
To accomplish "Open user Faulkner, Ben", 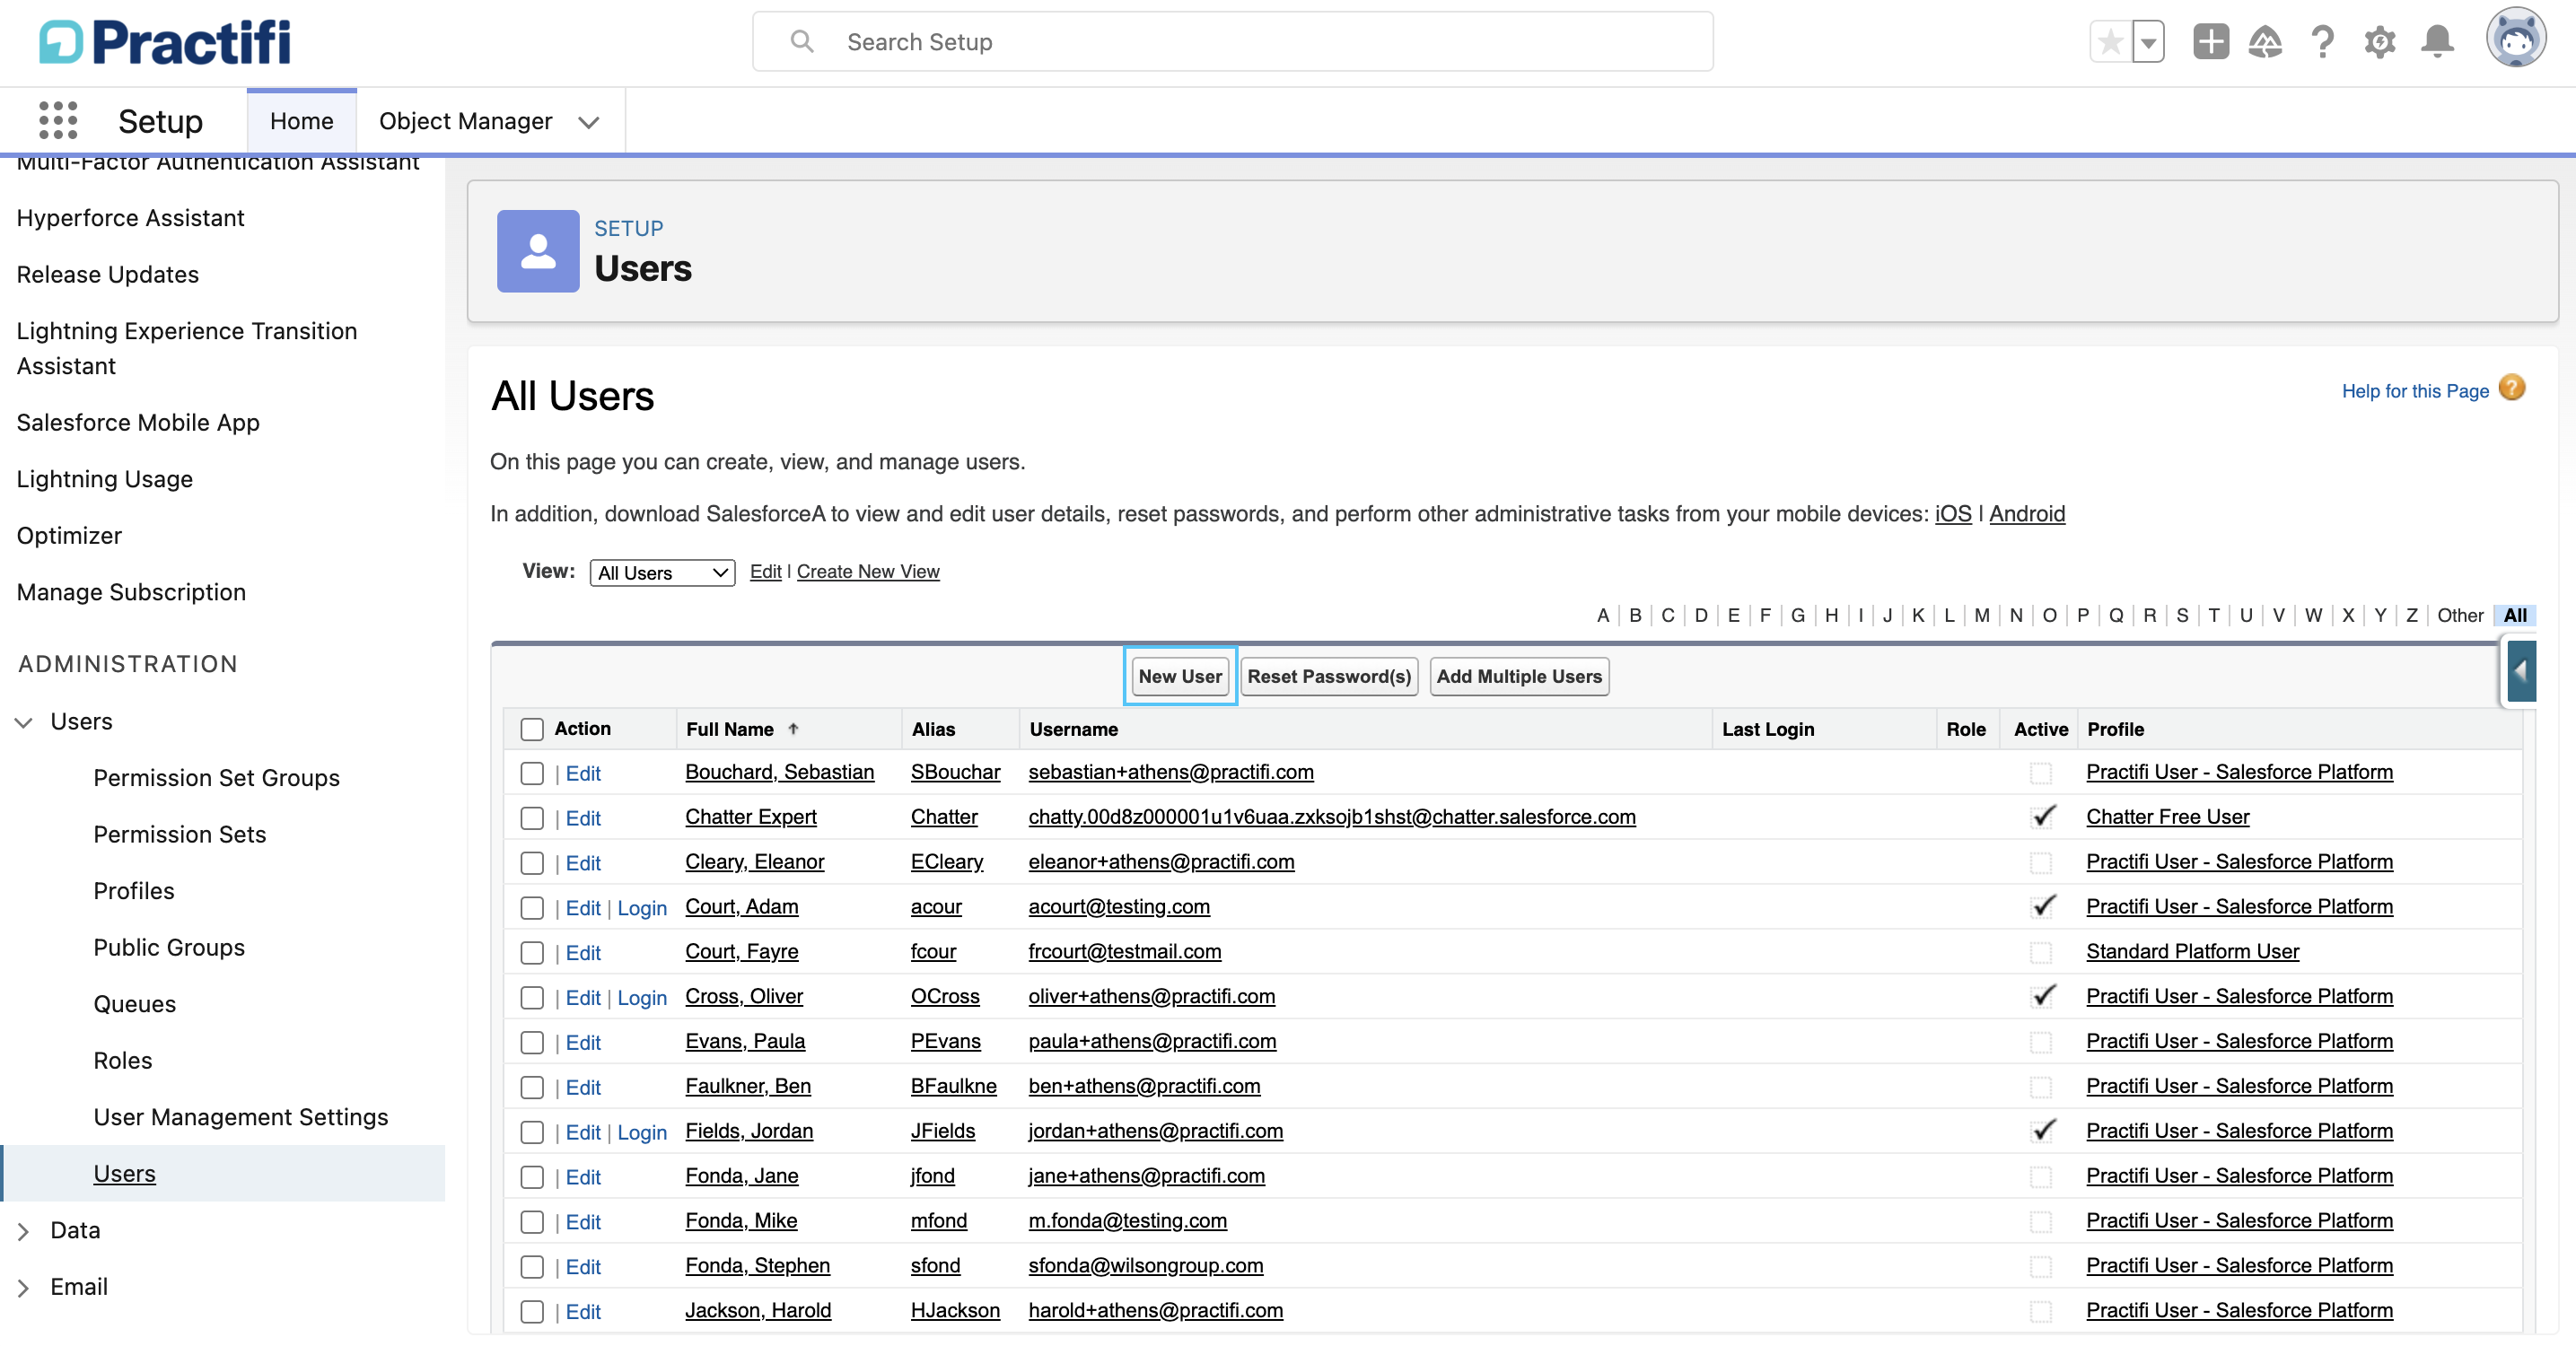I will pyautogui.click(x=748, y=1086).
